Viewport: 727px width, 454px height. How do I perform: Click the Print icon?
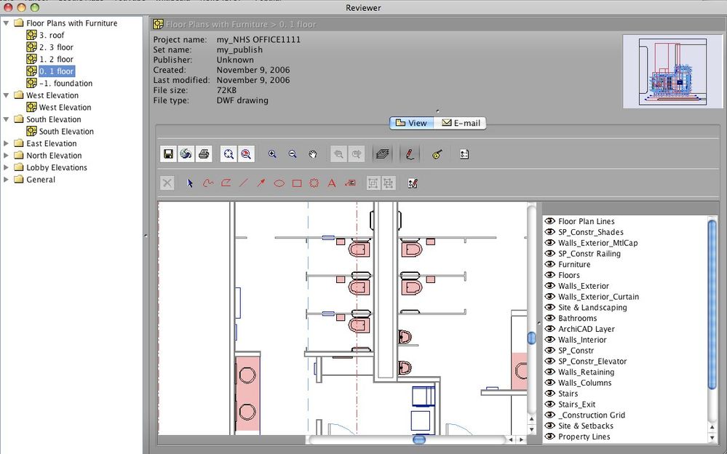tap(204, 154)
